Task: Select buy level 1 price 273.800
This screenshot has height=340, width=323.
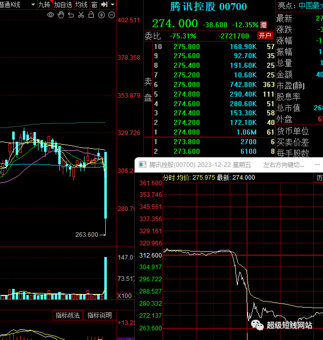Action: click(187, 142)
